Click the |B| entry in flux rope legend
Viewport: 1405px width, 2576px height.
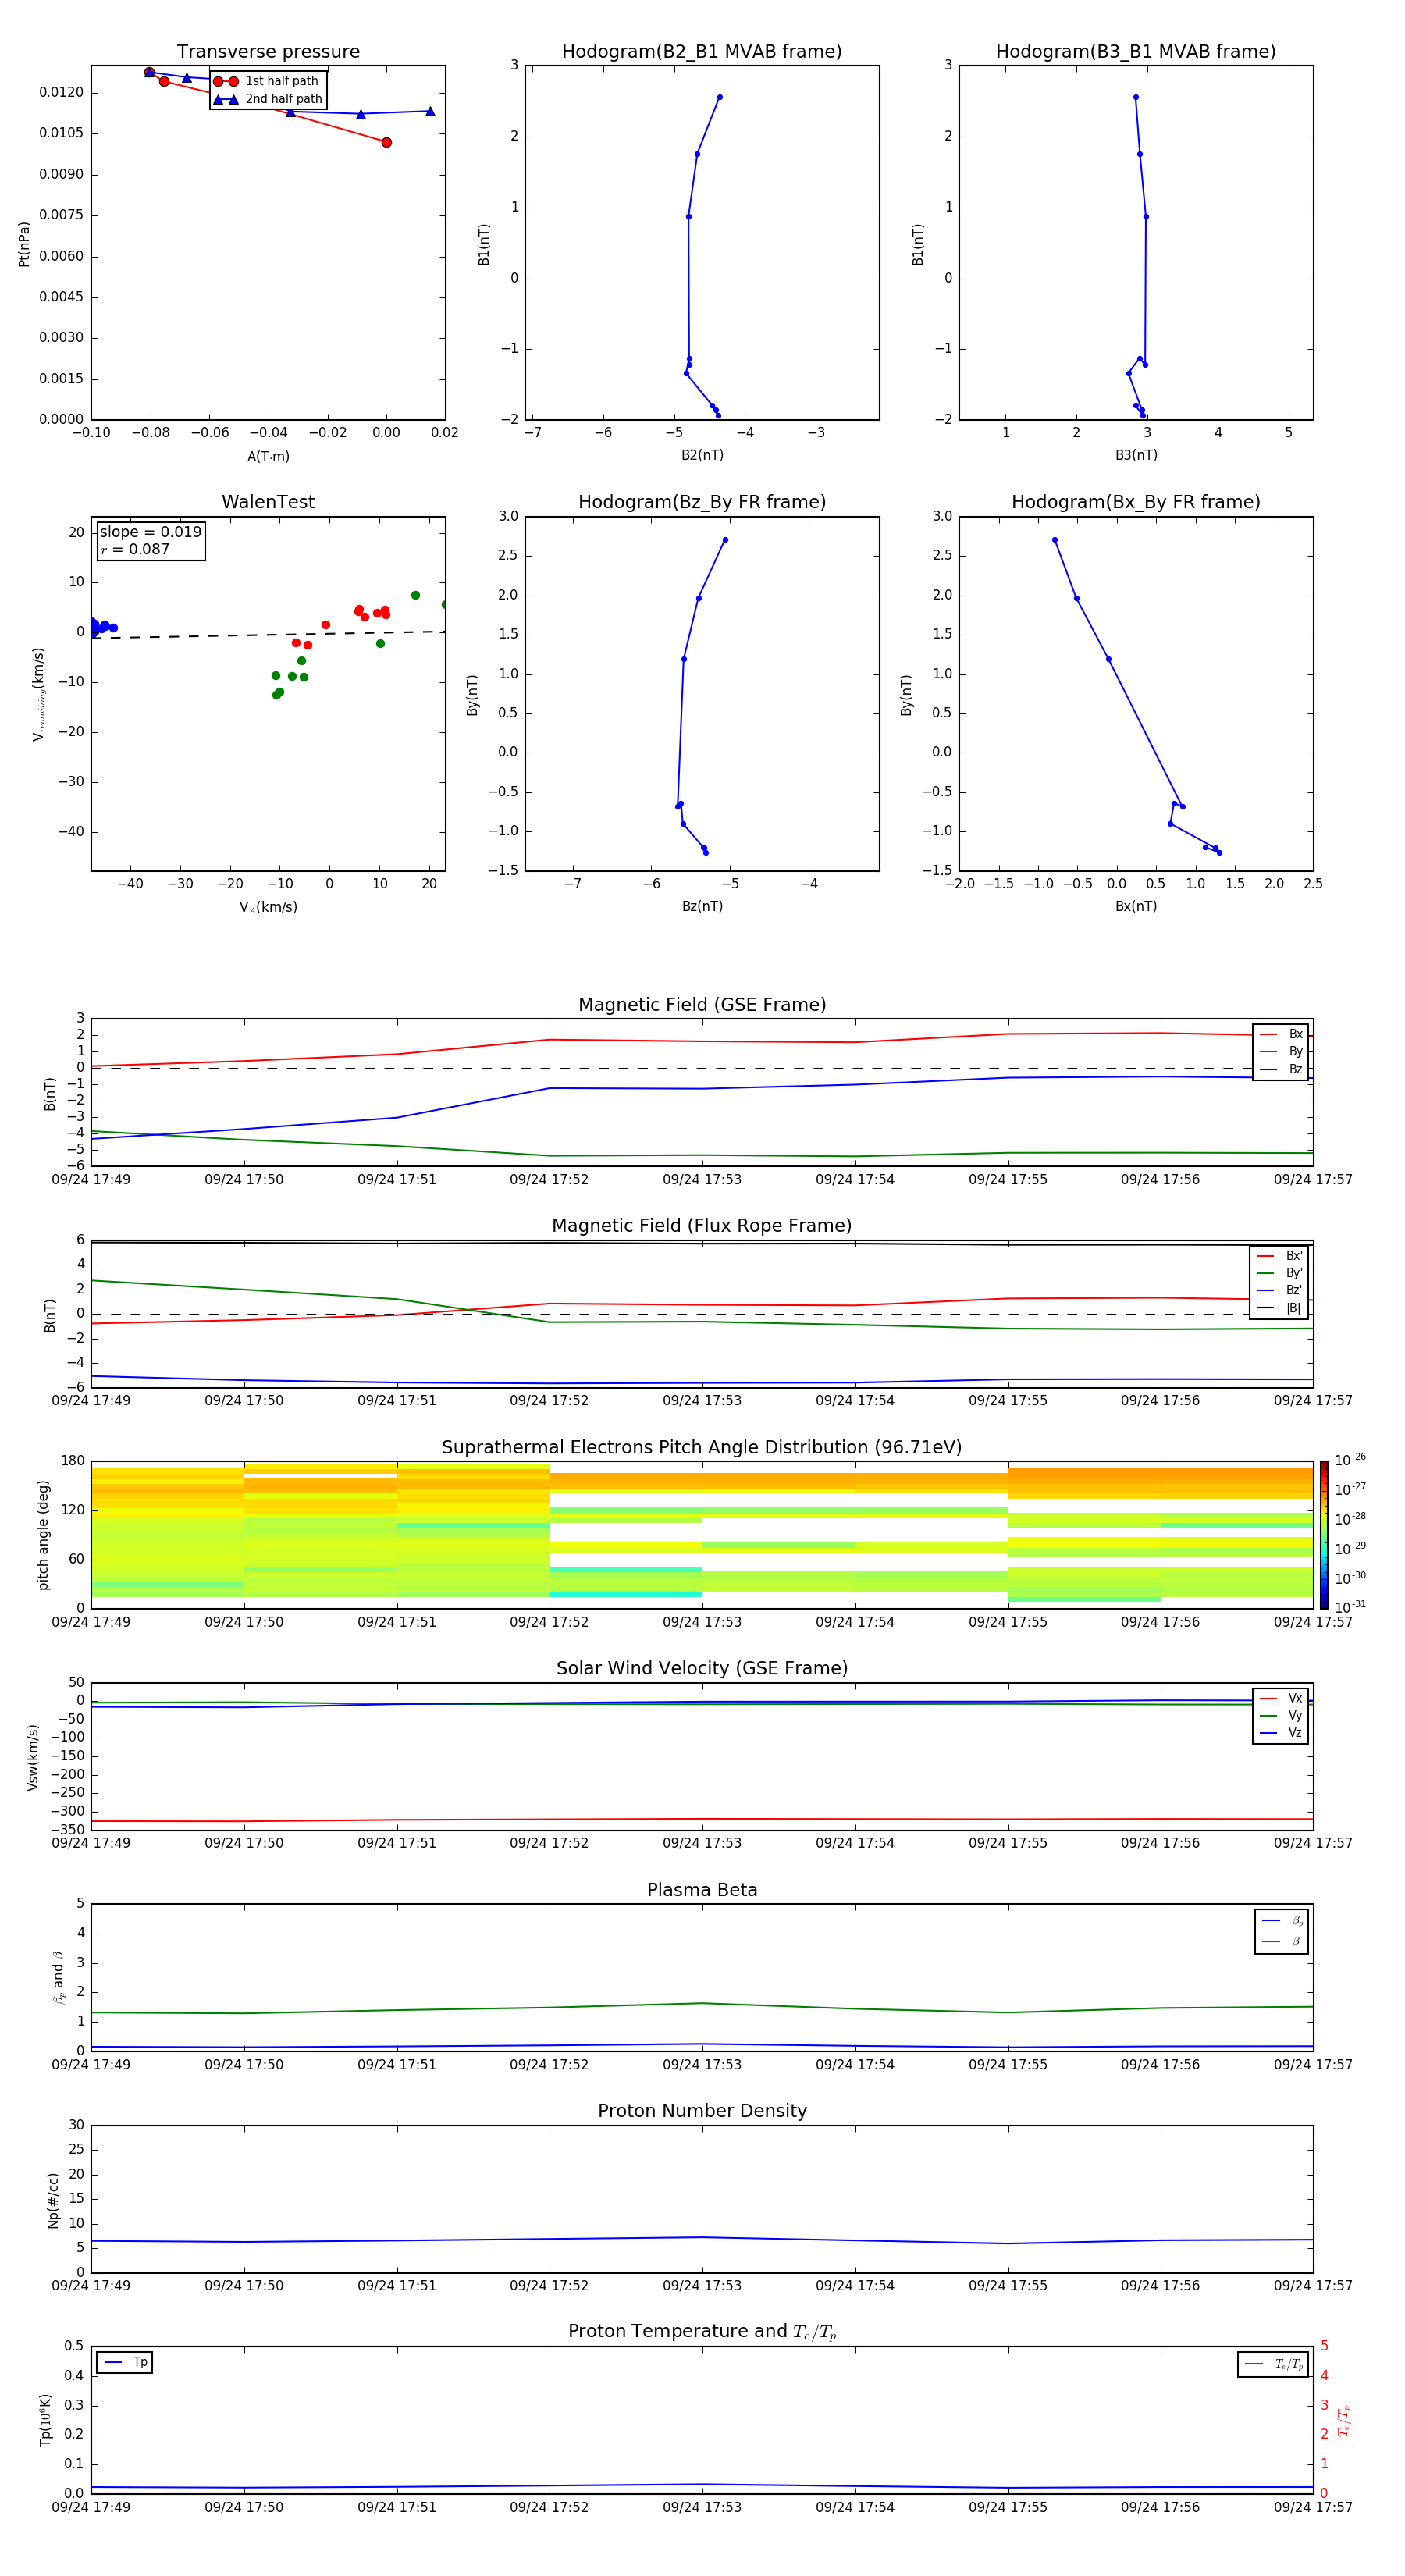pos(1279,1308)
